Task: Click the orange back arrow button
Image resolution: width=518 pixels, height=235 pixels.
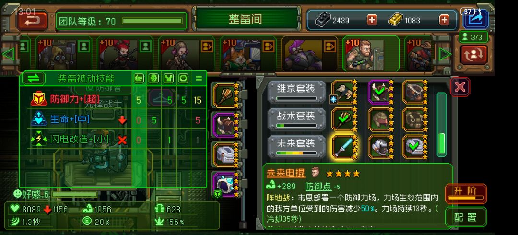Action: click(x=32, y=21)
